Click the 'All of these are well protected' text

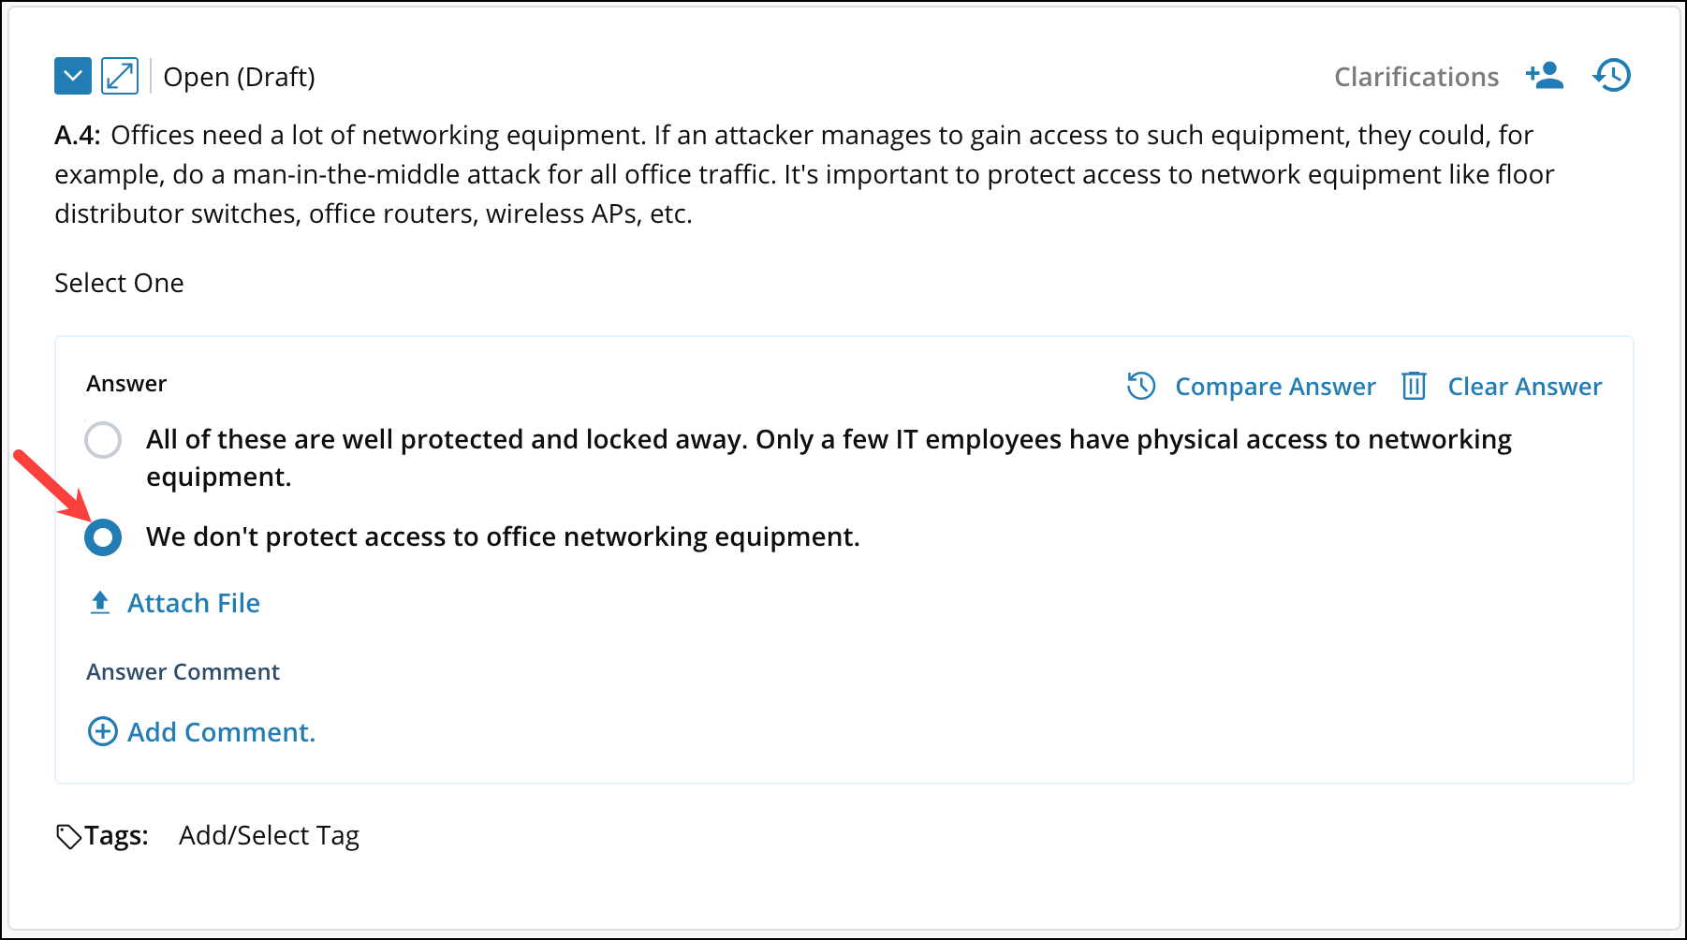(828, 440)
